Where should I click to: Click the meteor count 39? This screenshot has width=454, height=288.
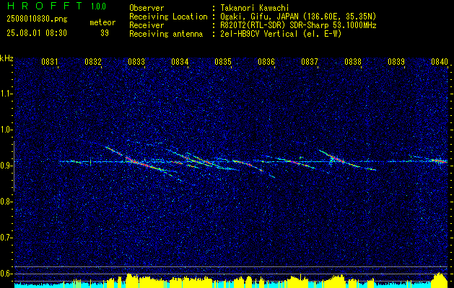coord(105,33)
